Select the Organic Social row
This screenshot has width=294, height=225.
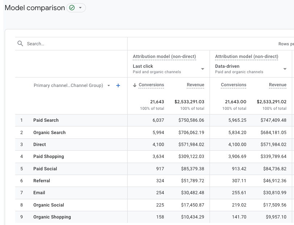pyautogui.click(x=154, y=205)
